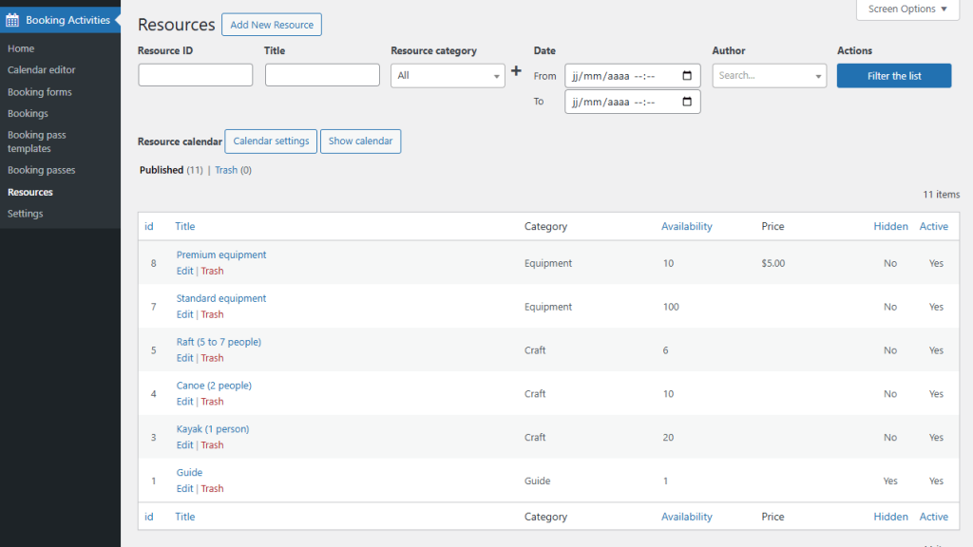The image size is (973, 547).
Task: Sort by Active column header
Action: tap(934, 226)
